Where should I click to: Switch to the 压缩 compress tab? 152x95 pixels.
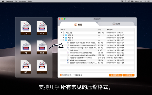tap(116, 24)
